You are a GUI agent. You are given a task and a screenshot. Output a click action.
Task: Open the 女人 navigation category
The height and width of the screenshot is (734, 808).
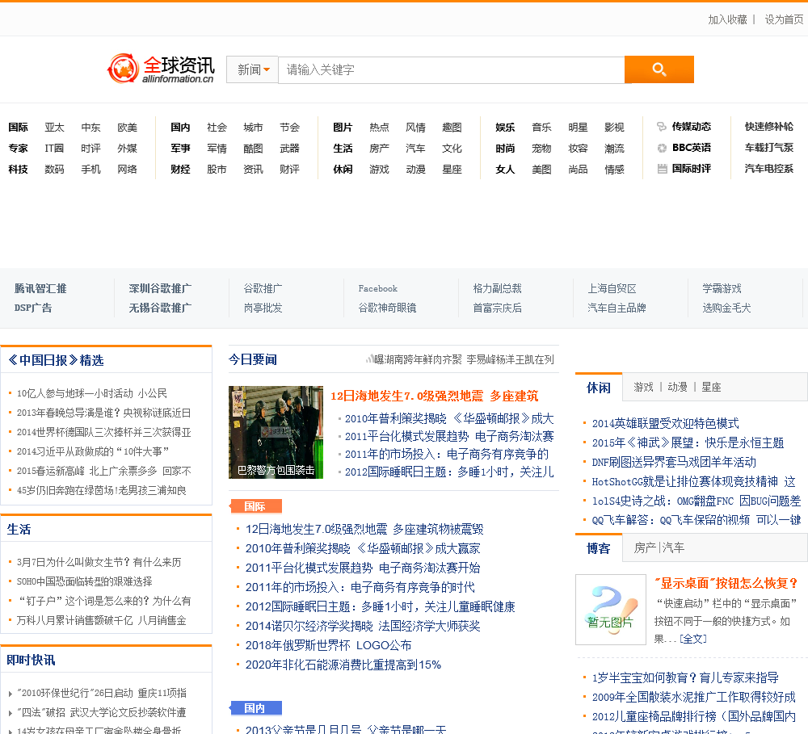pyautogui.click(x=505, y=170)
